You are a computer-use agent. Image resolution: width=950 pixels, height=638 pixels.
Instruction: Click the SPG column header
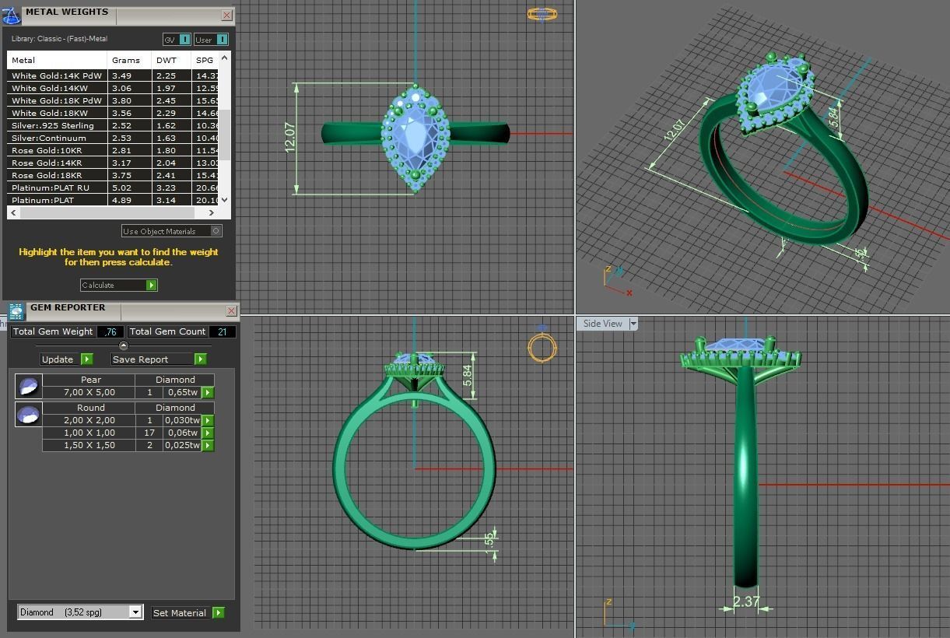click(x=206, y=60)
